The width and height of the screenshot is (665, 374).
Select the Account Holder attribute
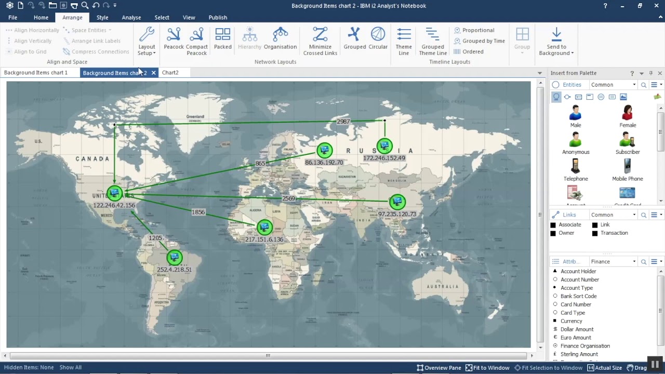pyautogui.click(x=574, y=271)
